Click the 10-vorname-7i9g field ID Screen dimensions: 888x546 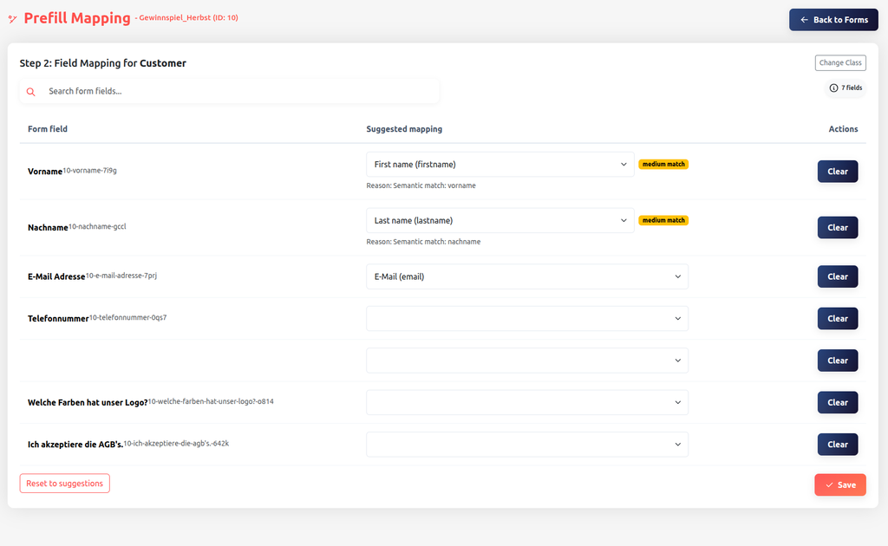[x=89, y=171]
